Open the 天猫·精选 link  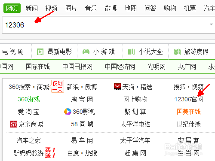[137, 87]
